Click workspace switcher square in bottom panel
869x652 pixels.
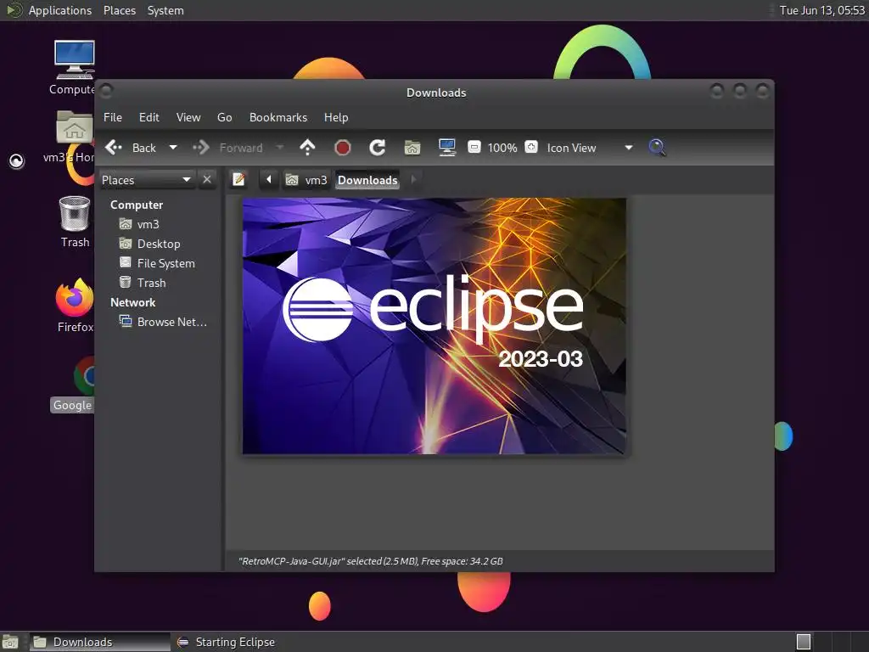[x=803, y=642]
